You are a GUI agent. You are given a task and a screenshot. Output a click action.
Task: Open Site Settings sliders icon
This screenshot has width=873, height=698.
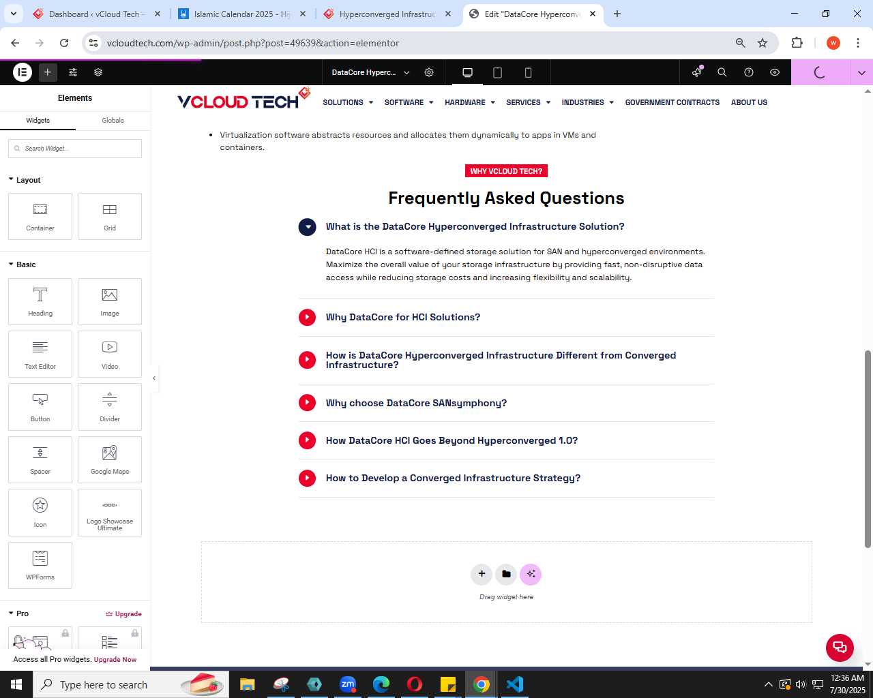point(73,72)
